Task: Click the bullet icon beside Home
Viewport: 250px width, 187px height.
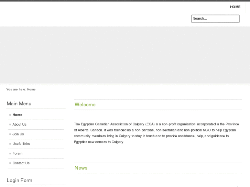Action: pyautogui.click(x=10, y=115)
